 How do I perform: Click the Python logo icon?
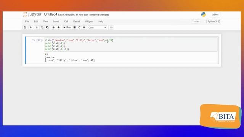[x=203, y=14]
